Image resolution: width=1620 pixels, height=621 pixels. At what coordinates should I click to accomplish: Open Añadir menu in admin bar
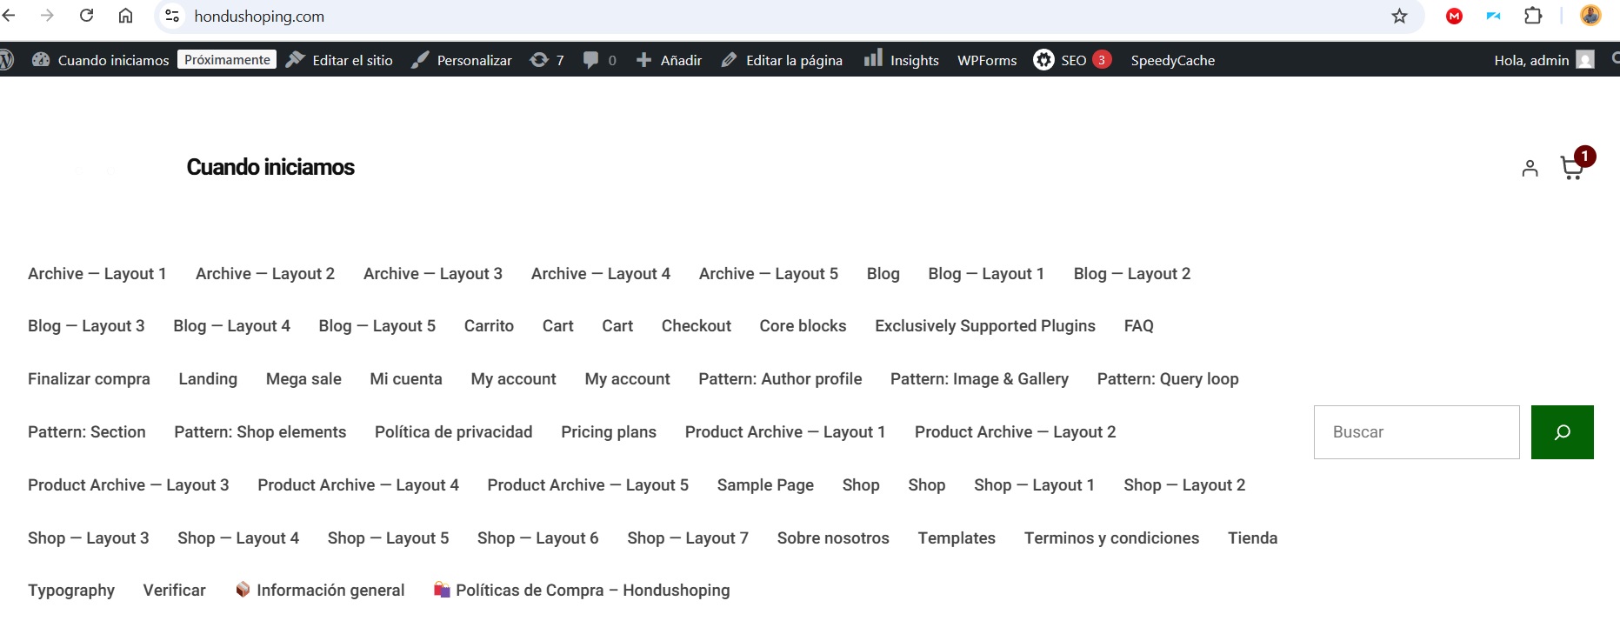tap(669, 60)
